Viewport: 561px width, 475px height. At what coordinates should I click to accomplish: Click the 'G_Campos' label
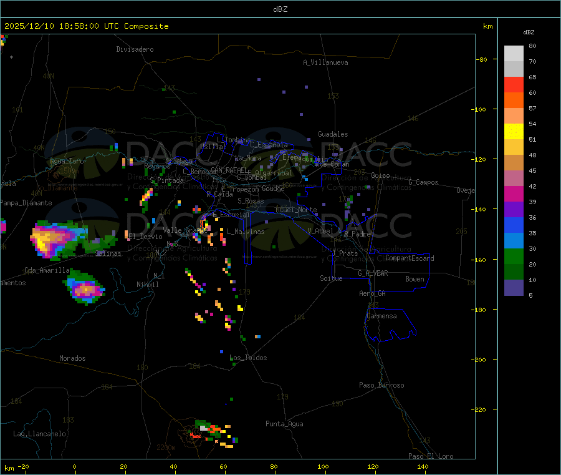(423, 182)
